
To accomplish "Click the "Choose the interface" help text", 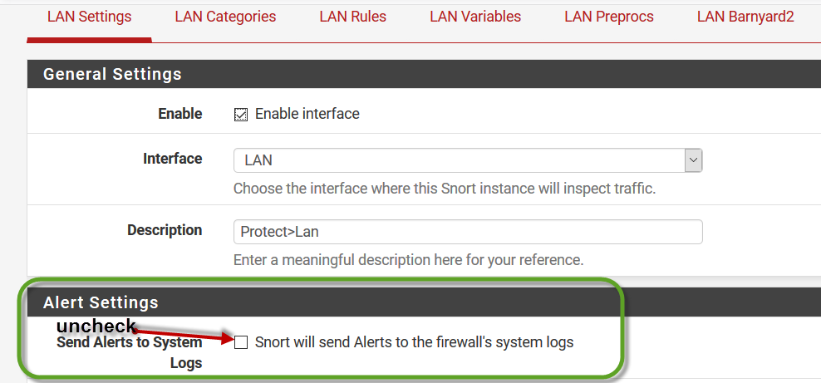I will click(x=444, y=189).
